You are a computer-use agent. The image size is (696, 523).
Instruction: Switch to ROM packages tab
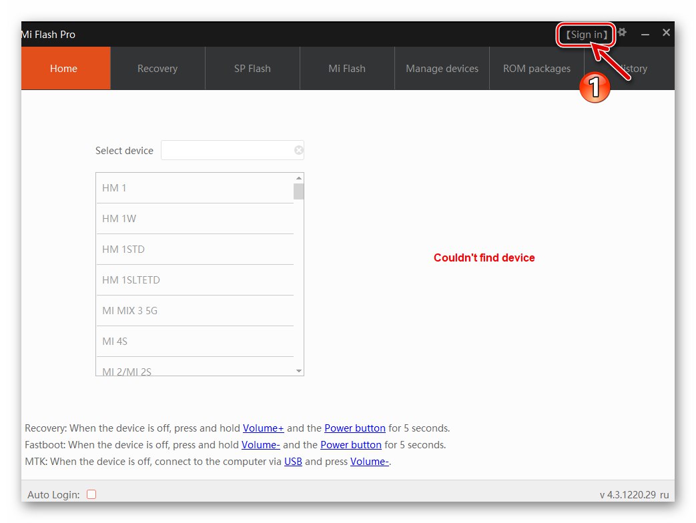[537, 68]
